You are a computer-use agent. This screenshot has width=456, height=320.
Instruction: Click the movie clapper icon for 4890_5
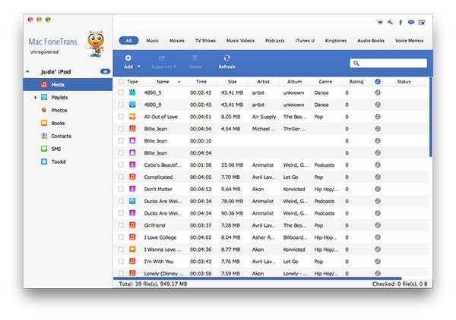[132, 93]
